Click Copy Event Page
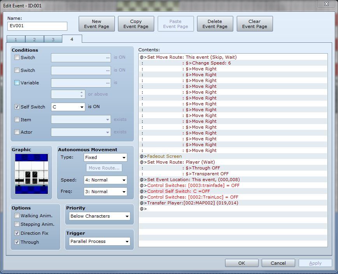 pyautogui.click(x=136, y=24)
